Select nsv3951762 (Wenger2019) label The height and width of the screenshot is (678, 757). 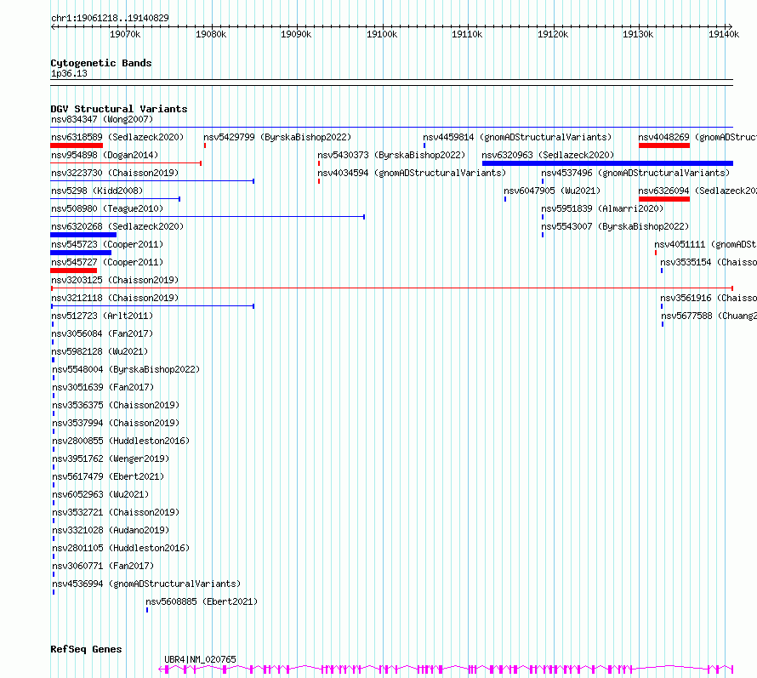tap(111, 459)
